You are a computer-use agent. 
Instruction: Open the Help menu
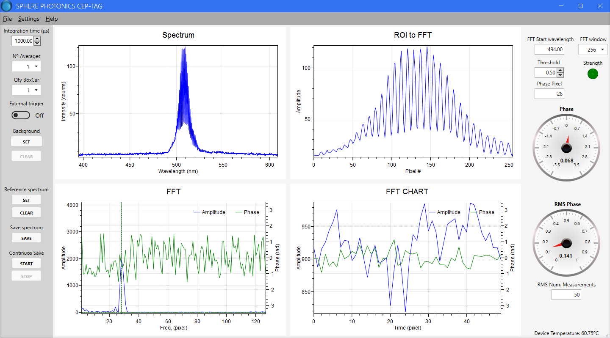[x=51, y=19]
